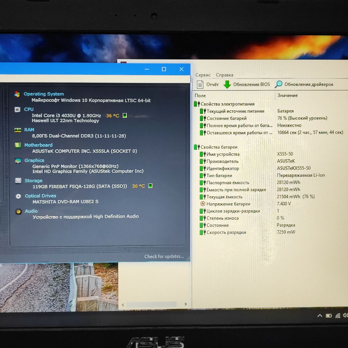Click the left scroll arrow in AIDA64
This screenshot has height=348, width=348.
coord(123,305)
